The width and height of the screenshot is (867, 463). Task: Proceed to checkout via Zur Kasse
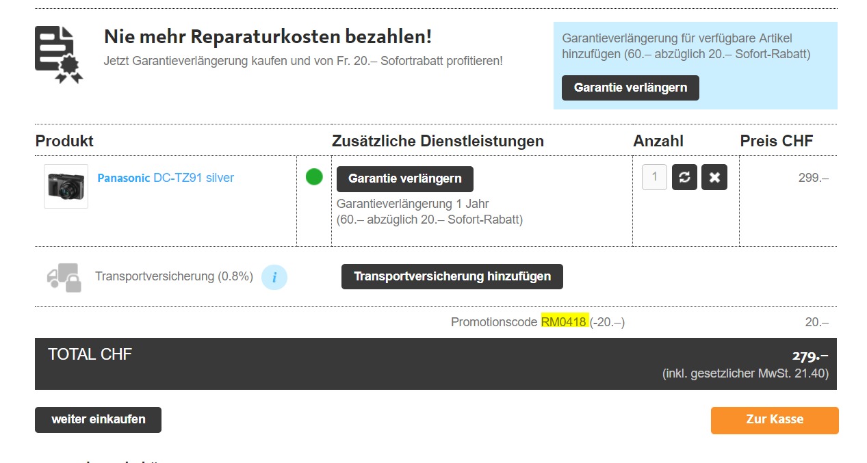pyautogui.click(x=775, y=420)
